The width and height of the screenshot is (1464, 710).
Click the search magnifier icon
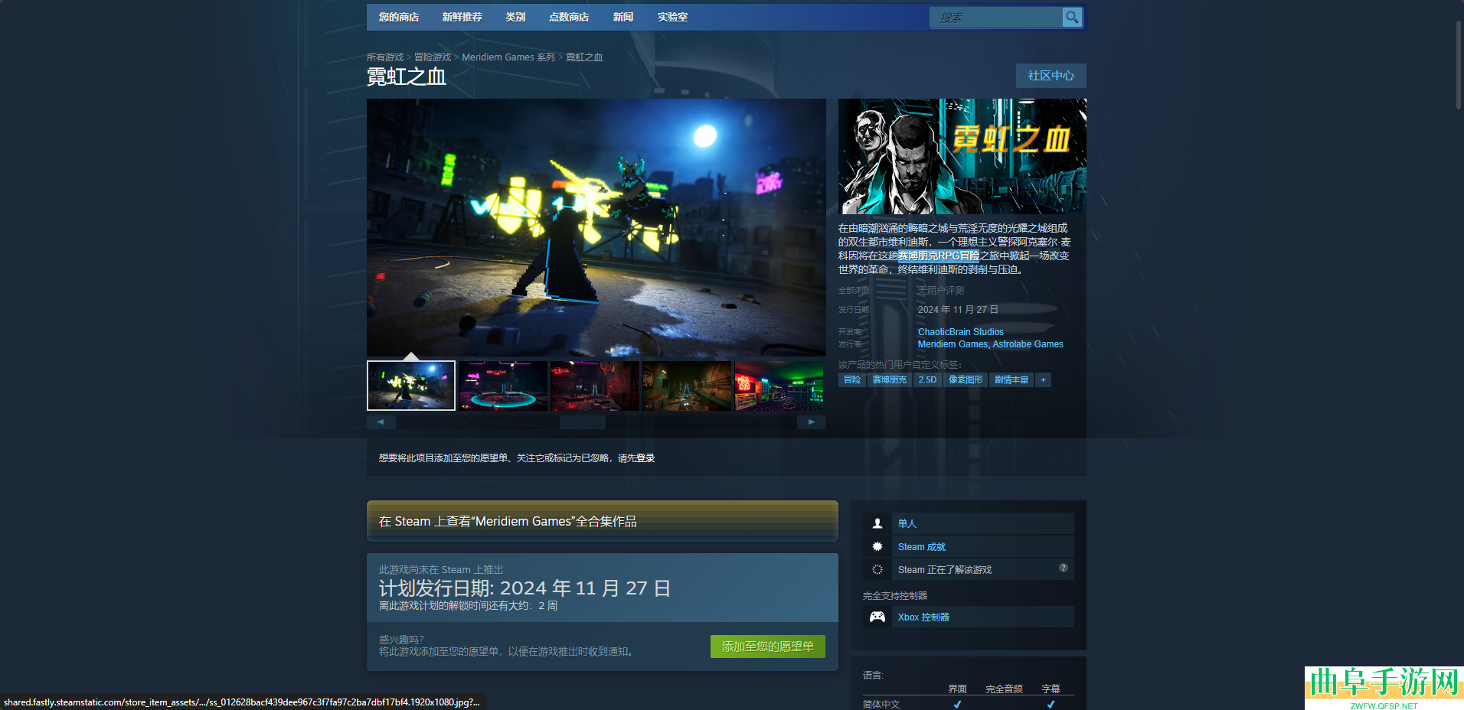tap(1072, 17)
